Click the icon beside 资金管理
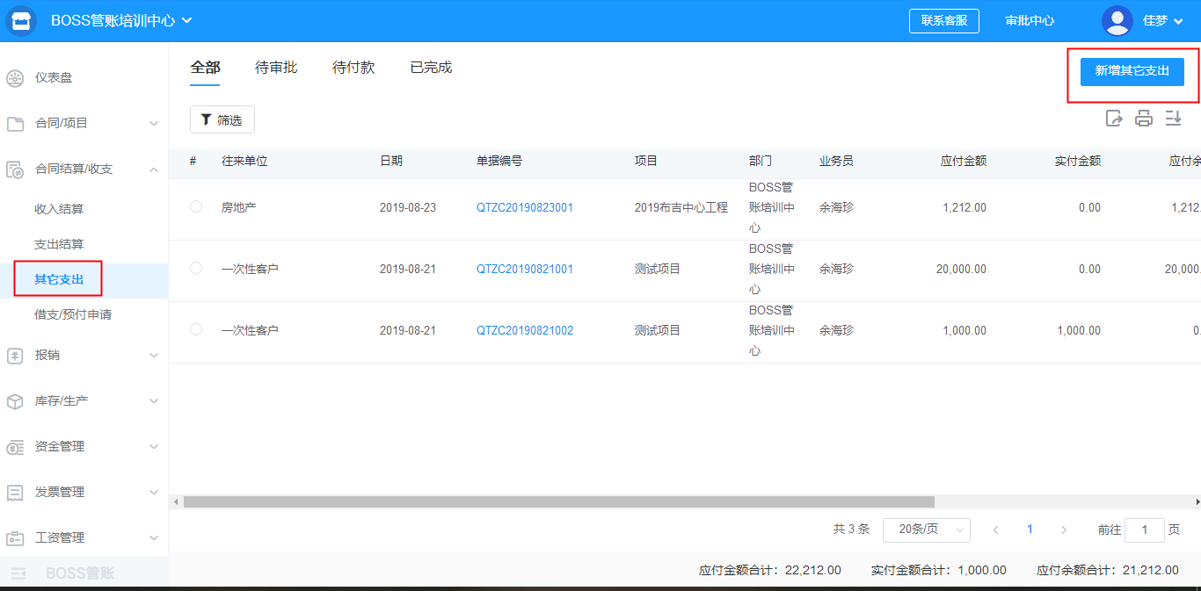1201x591 pixels. 15,447
